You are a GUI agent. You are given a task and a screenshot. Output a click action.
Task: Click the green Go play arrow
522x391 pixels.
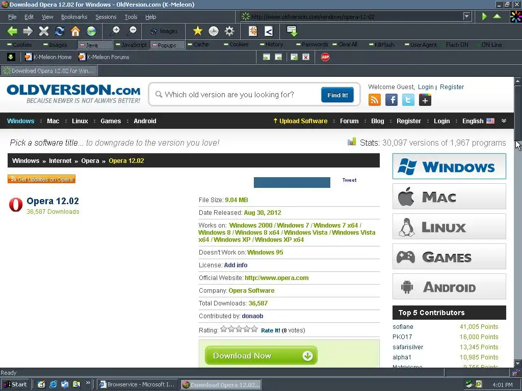click(484, 16)
